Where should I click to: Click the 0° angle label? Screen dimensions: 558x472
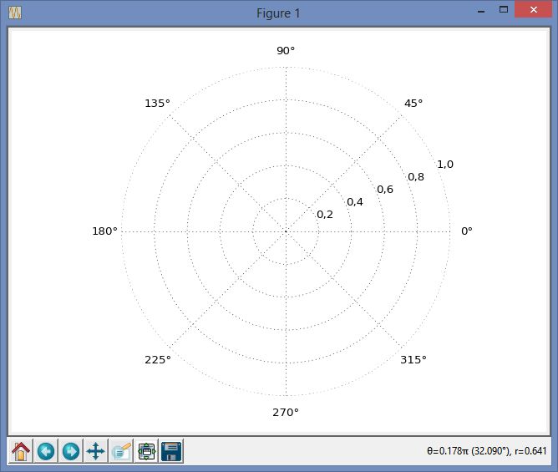(x=467, y=231)
